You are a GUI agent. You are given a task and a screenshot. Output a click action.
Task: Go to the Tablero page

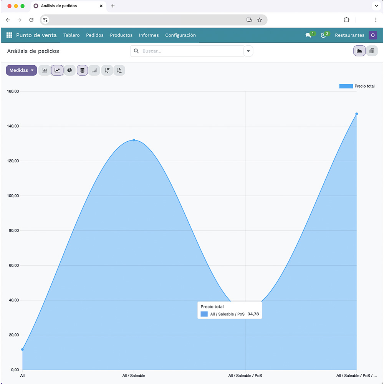point(71,35)
